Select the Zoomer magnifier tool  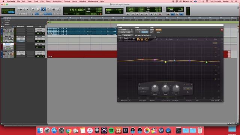pos(33,9)
